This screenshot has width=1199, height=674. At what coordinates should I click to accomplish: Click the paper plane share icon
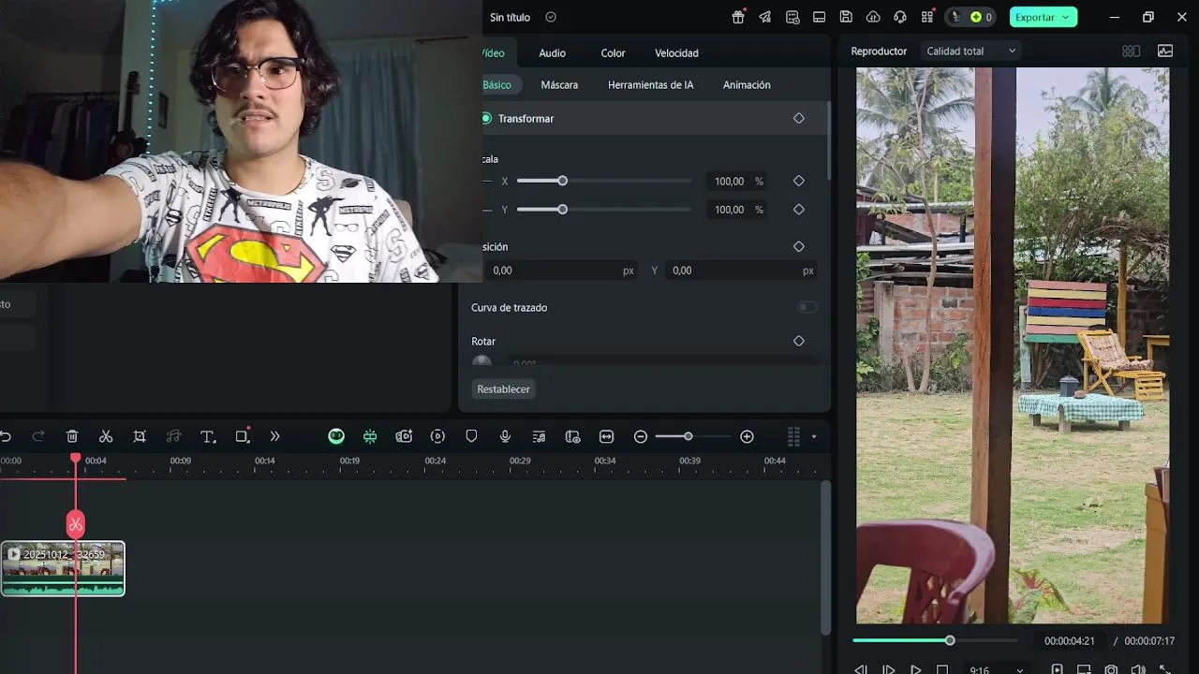(765, 17)
